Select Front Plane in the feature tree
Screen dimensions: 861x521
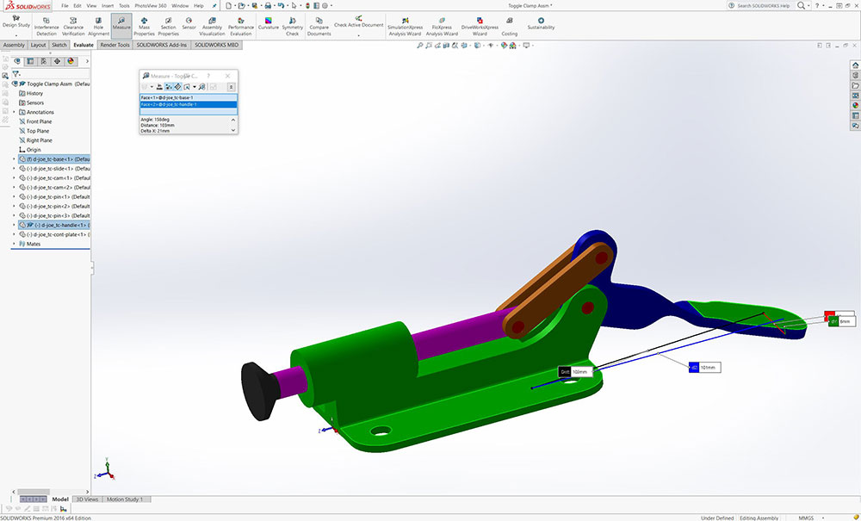pos(39,121)
